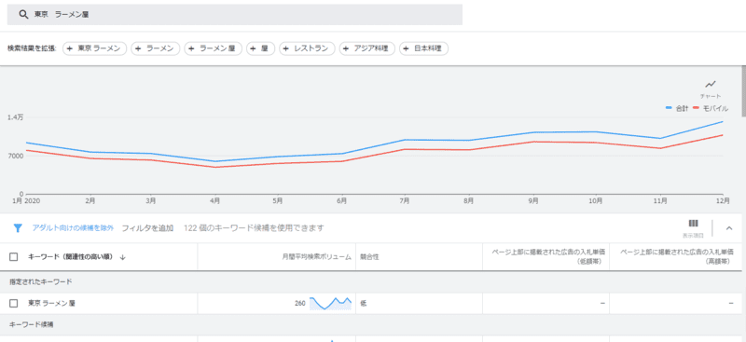
Task: Toggle the モバイル red legend series
Action: pyautogui.click(x=711, y=108)
